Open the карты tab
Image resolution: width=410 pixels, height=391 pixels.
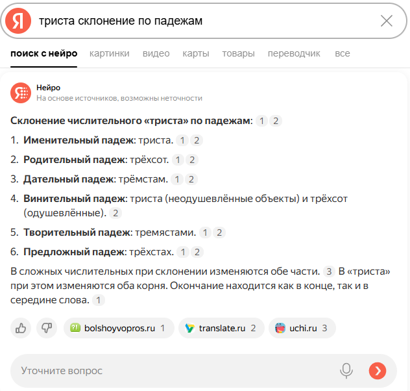(x=195, y=53)
